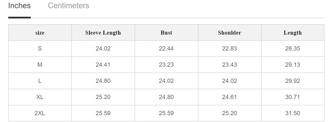Select the S size row label
The height and width of the screenshot is (122, 331).
[40, 49]
